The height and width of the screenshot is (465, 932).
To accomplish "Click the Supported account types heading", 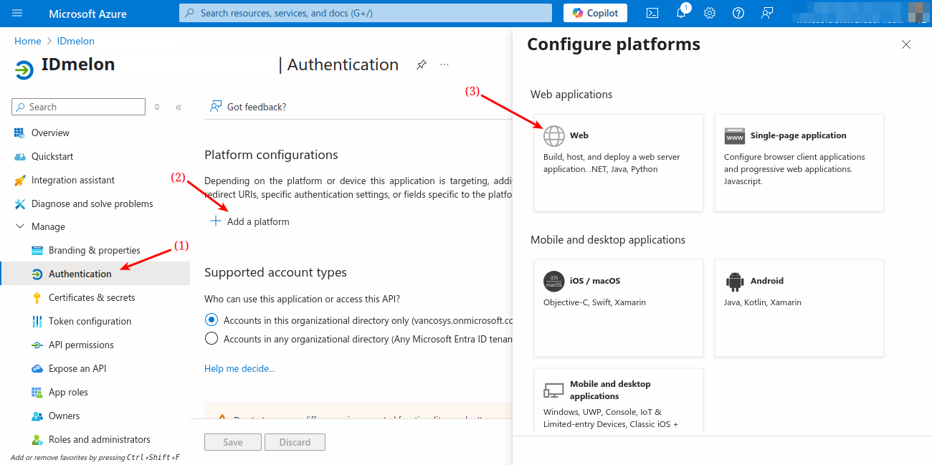I will [x=275, y=272].
